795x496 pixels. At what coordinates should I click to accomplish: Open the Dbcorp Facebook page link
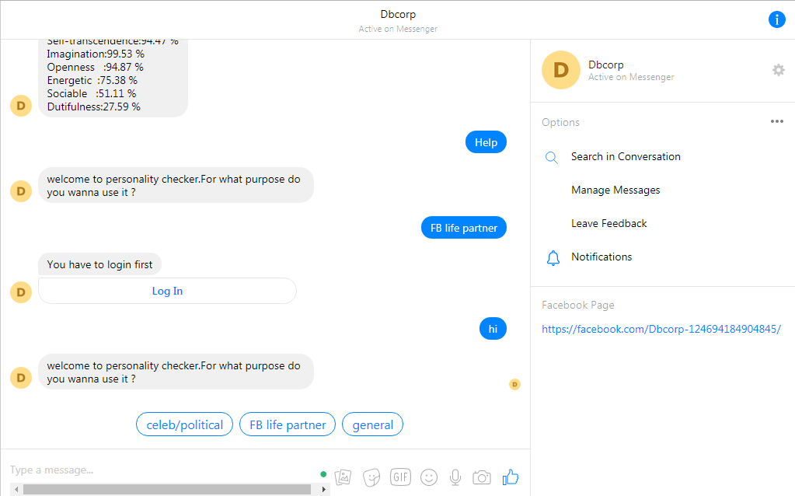click(661, 329)
